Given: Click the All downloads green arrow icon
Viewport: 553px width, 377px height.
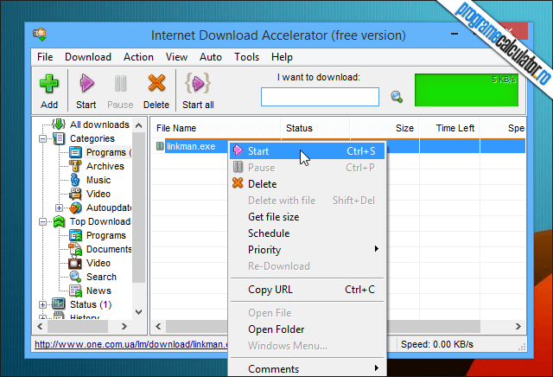Looking at the screenshot, I should tap(59, 125).
